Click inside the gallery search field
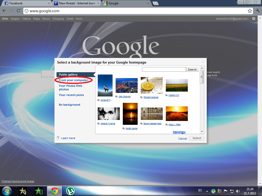262x196 pixels. [164, 69]
